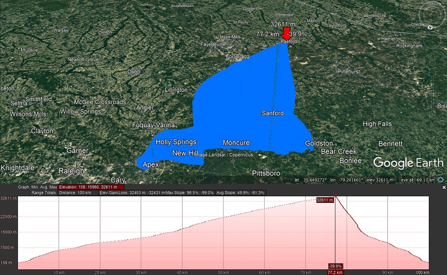
Task: Click the 32611 m peak label in the profile
Action: (x=325, y=200)
